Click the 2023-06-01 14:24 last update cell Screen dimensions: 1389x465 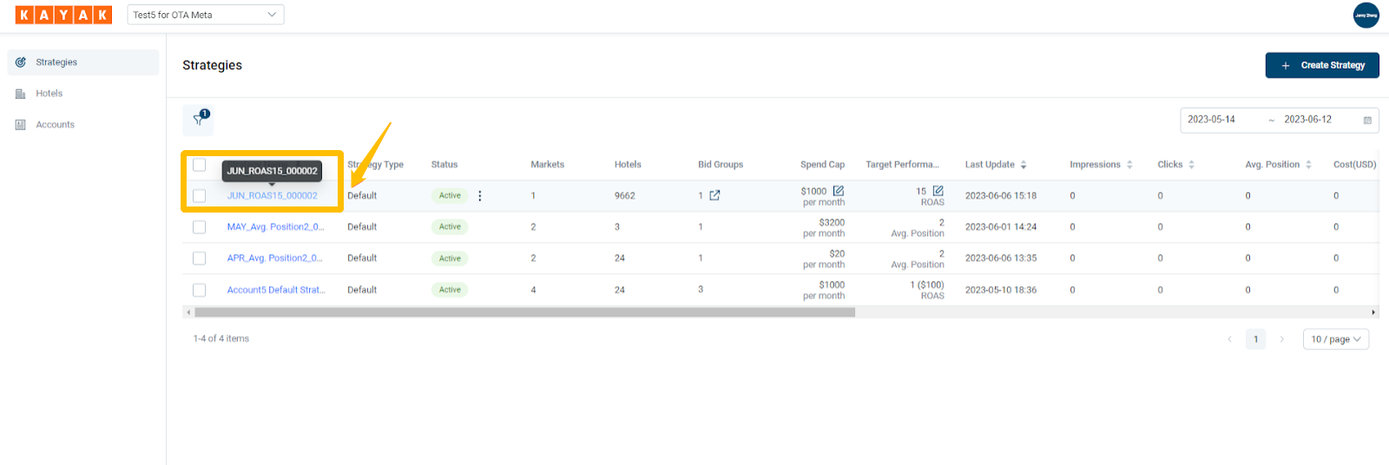(x=1001, y=227)
